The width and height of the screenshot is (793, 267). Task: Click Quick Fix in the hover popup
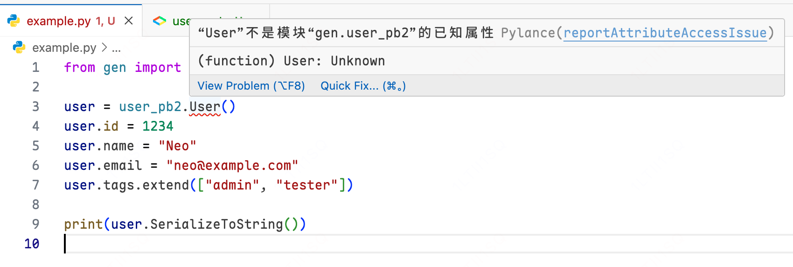click(363, 86)
